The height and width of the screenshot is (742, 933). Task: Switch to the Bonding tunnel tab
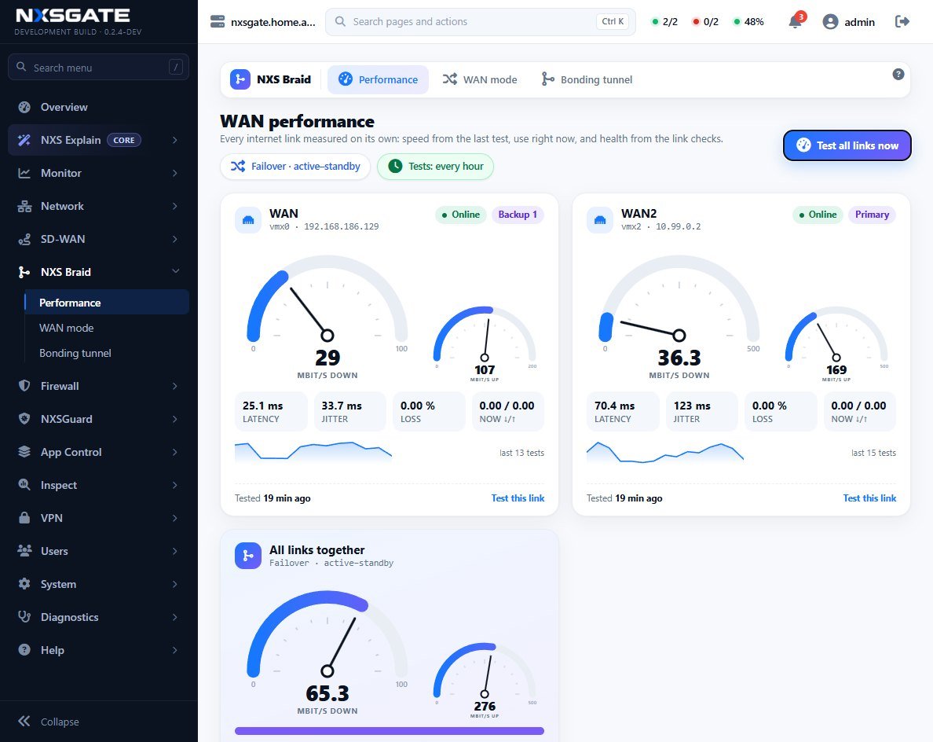coord(587,79)
